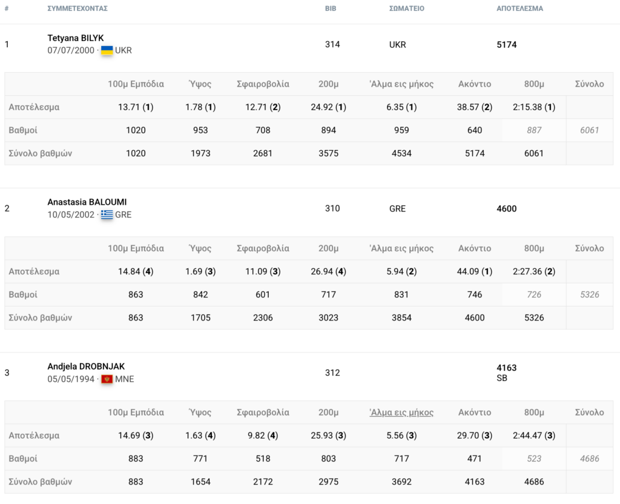The height and width of the screenshot is (504, 620).
Task: Click Bilyk's 100μ Εμπόδια result 13.71
Action: point(129,107)
